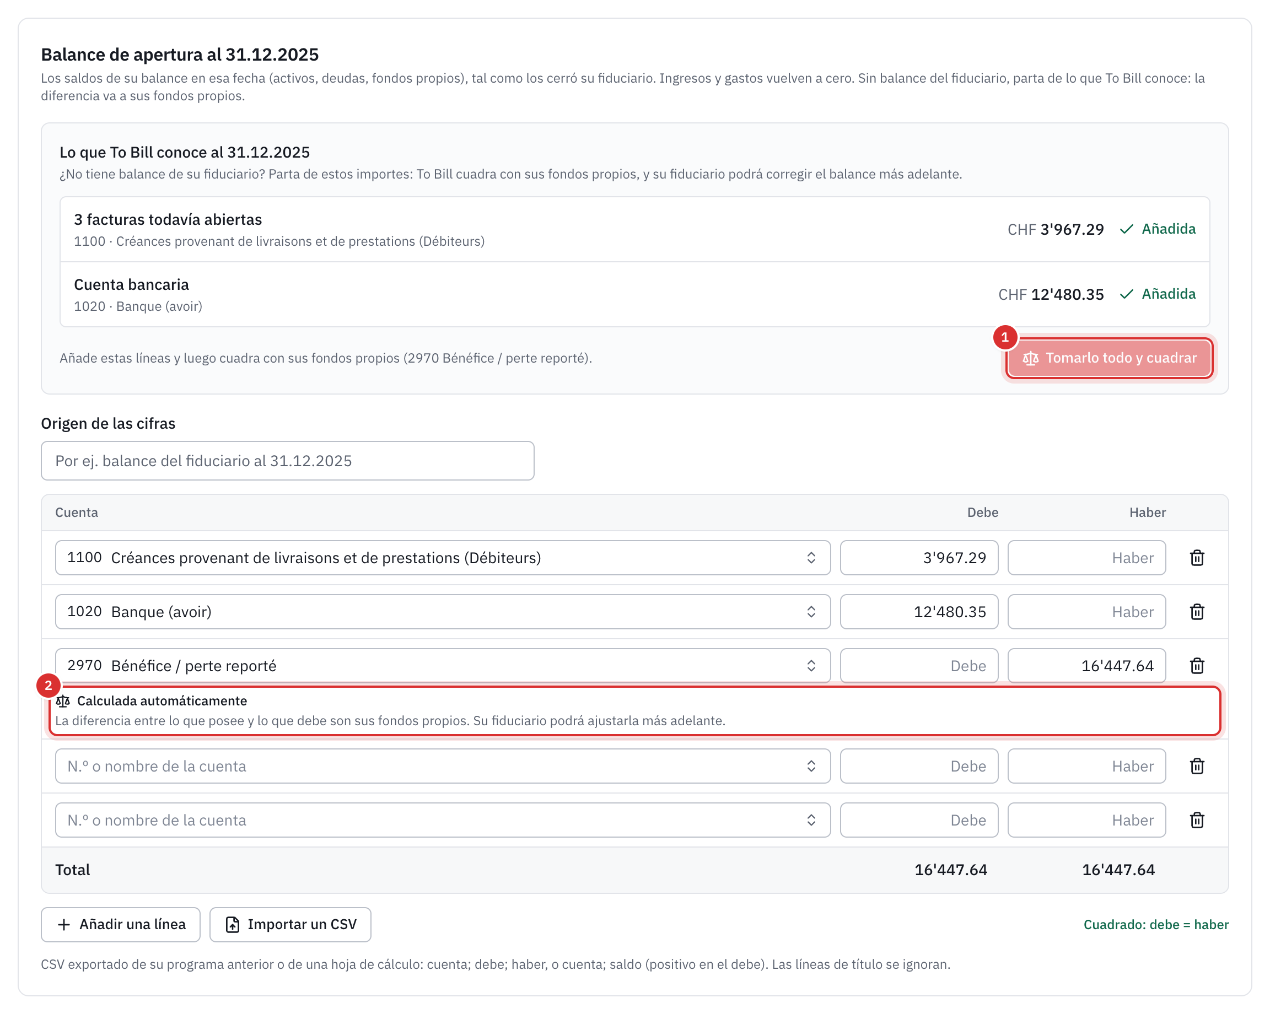1270x1014 pixels.
Task: Open the 1100 Créances account dropdown
Action: 443,558
